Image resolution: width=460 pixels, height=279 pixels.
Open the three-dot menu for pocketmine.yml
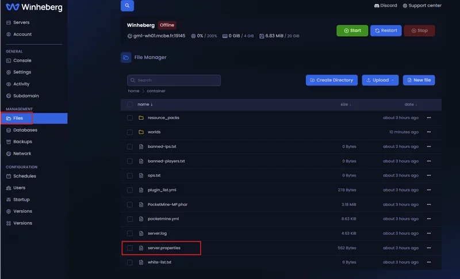[428, 219]
